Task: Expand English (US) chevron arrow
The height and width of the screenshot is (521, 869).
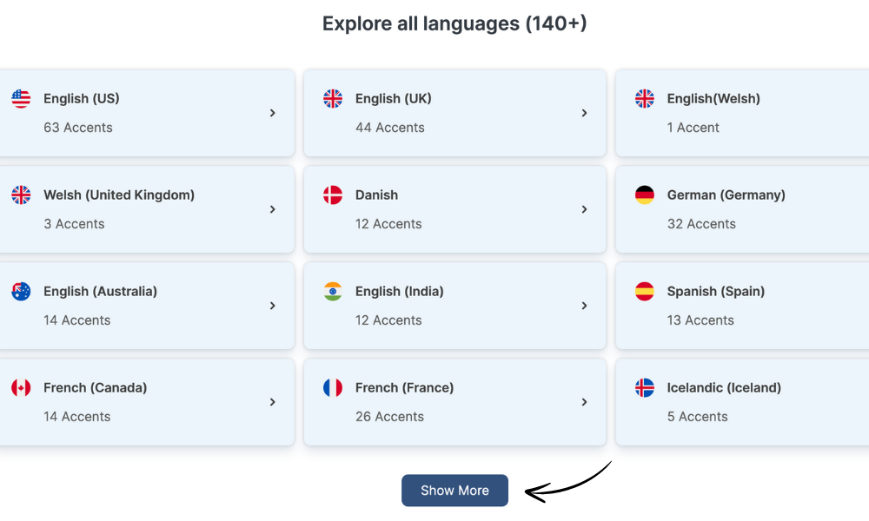Action: click(x=272, y=113)
